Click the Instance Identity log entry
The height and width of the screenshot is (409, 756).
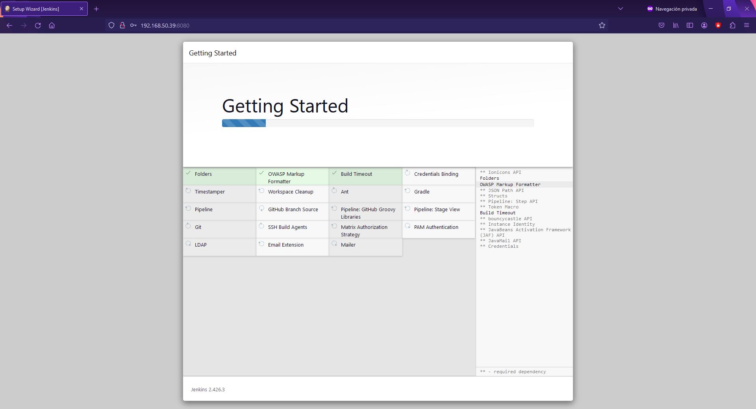click(508, 224)
